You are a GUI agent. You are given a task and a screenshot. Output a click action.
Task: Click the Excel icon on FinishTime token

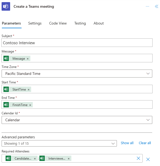(x=6, y=105)
